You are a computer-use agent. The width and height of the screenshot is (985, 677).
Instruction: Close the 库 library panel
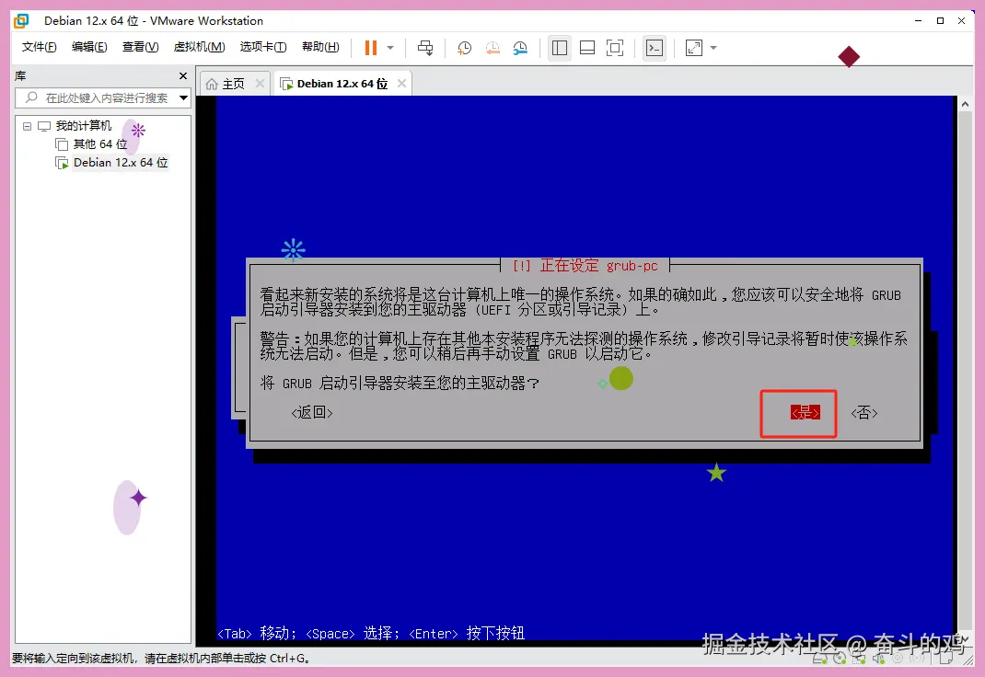tap(183, 76)
